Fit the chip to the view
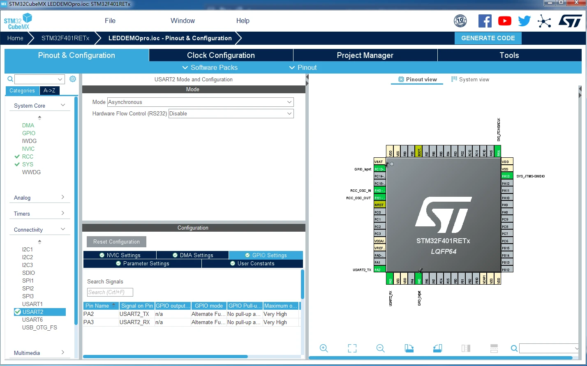587x366 pixels. [x=352, y=348]
